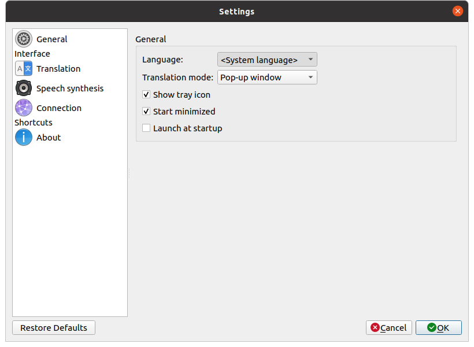Click the red X icon on Cancel
Image resolution: width=474 pixels, height=347 pixels.
click(375, 328)
